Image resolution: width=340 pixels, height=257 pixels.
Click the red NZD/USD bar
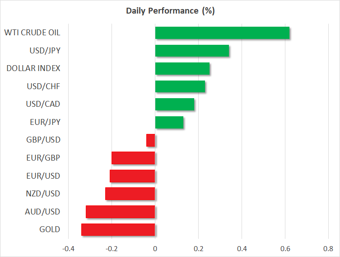point(130,194)
